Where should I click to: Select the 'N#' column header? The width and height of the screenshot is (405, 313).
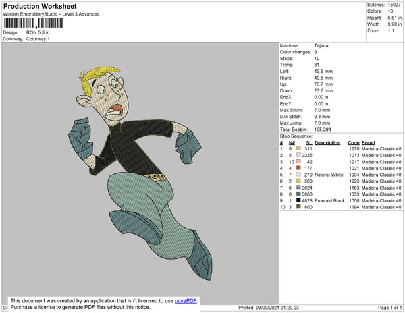pos(292,143)
